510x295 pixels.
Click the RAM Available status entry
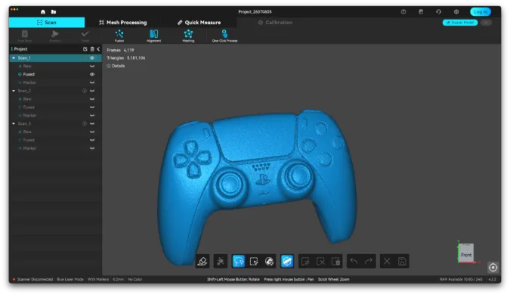coord(461,279)
